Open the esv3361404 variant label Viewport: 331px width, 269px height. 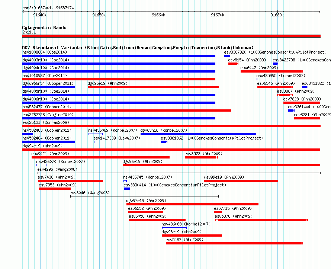click(x=309, y=107)
